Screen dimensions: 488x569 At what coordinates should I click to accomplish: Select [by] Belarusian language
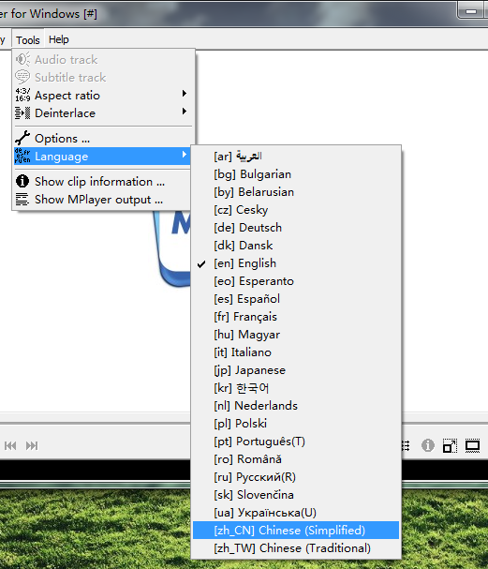(296, 192)
